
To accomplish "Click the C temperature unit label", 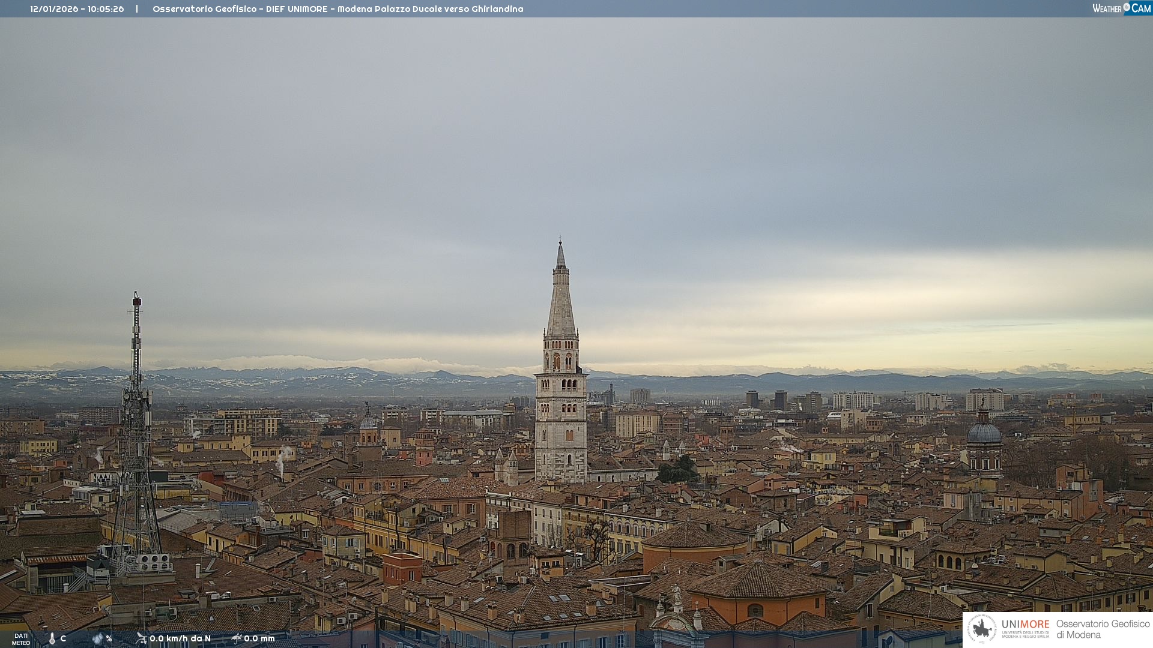I will pyautogui.click(x=63, y=639).
